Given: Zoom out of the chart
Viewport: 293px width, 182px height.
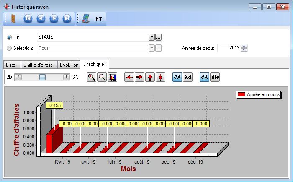Looking at the screenshot, I should 102,77.
